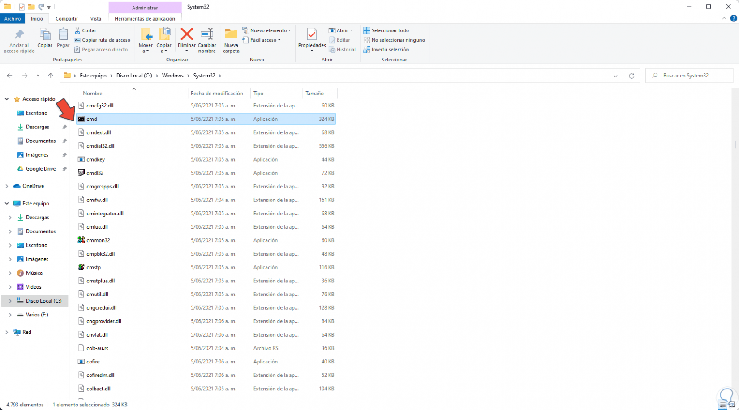The width and height of the screenshot is (739, 410).
Task: Select the cmstp application icon
Action: tap(81, 267)
